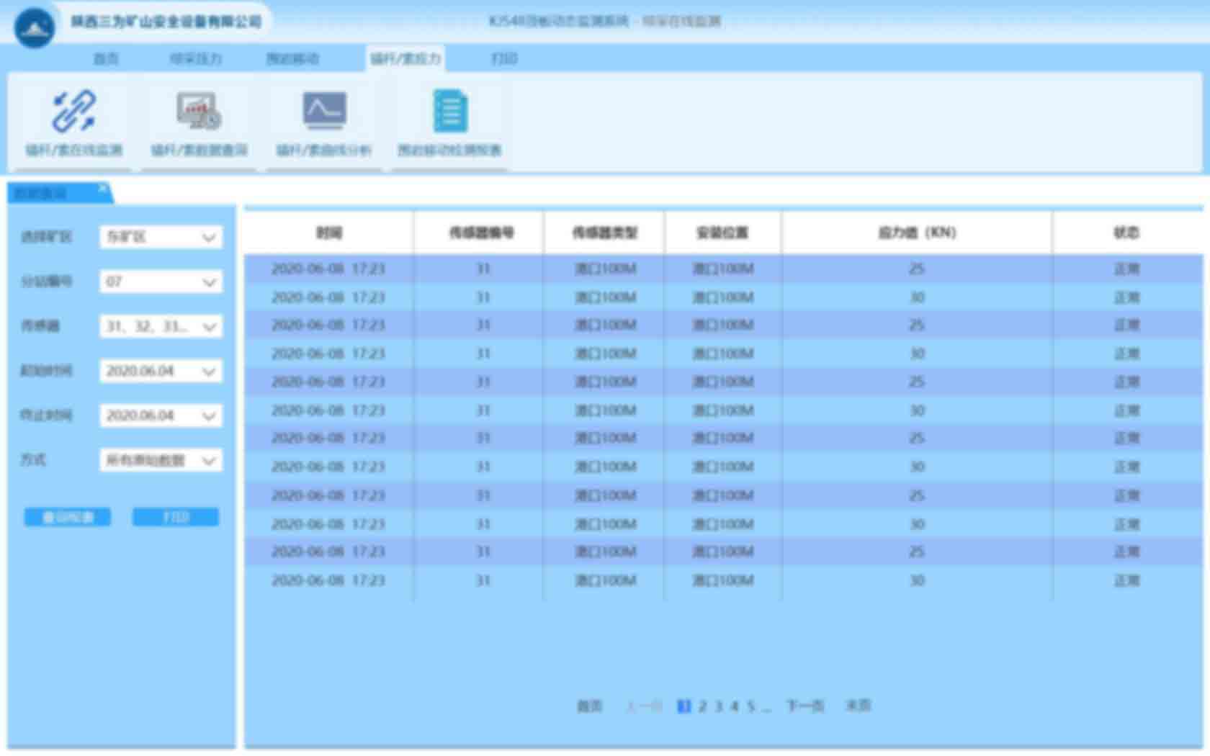
Task: Click the company name text at top left
Action: (x=166, y=22)
